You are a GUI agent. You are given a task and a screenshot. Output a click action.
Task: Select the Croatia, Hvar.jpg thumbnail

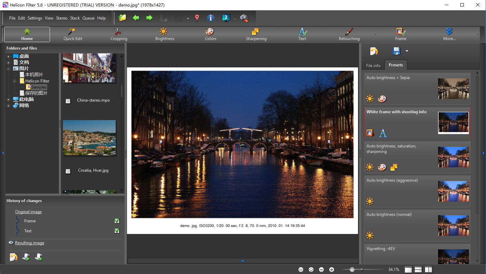(89, 138)
